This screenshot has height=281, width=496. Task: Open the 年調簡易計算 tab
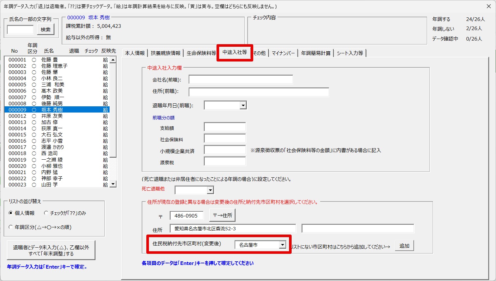pyautogui.click(x=316, y=53)
